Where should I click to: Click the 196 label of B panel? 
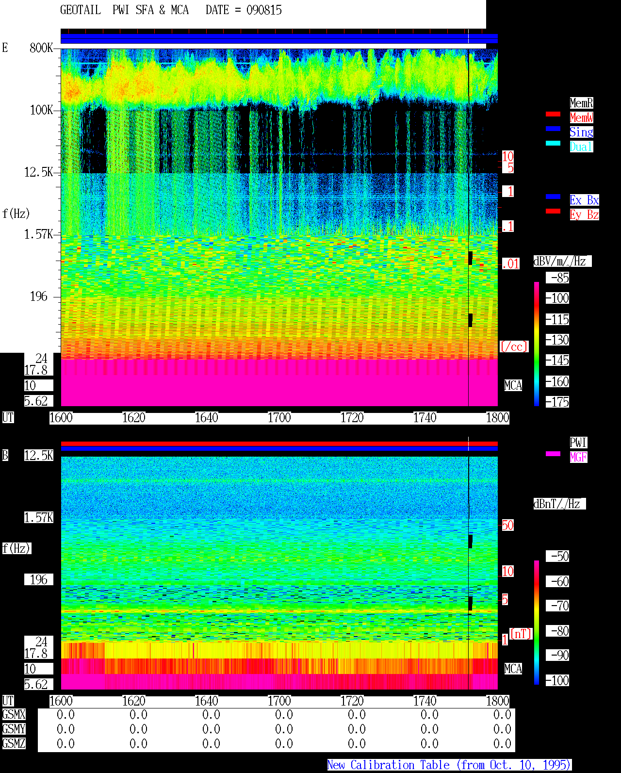39,579
